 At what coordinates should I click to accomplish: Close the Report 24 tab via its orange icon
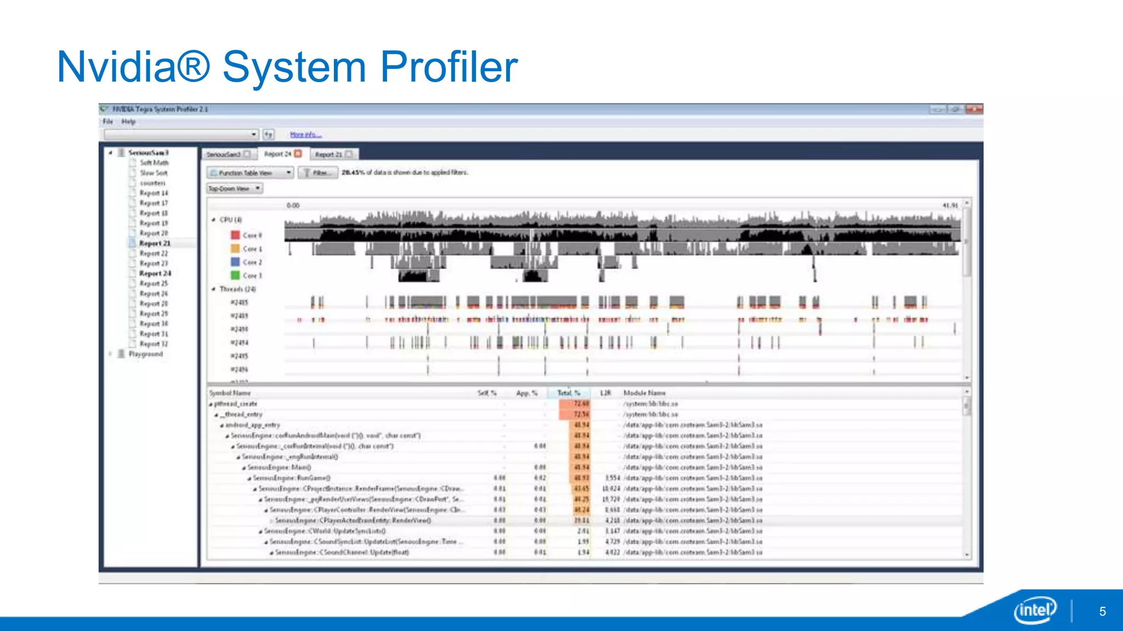(298, 154)
